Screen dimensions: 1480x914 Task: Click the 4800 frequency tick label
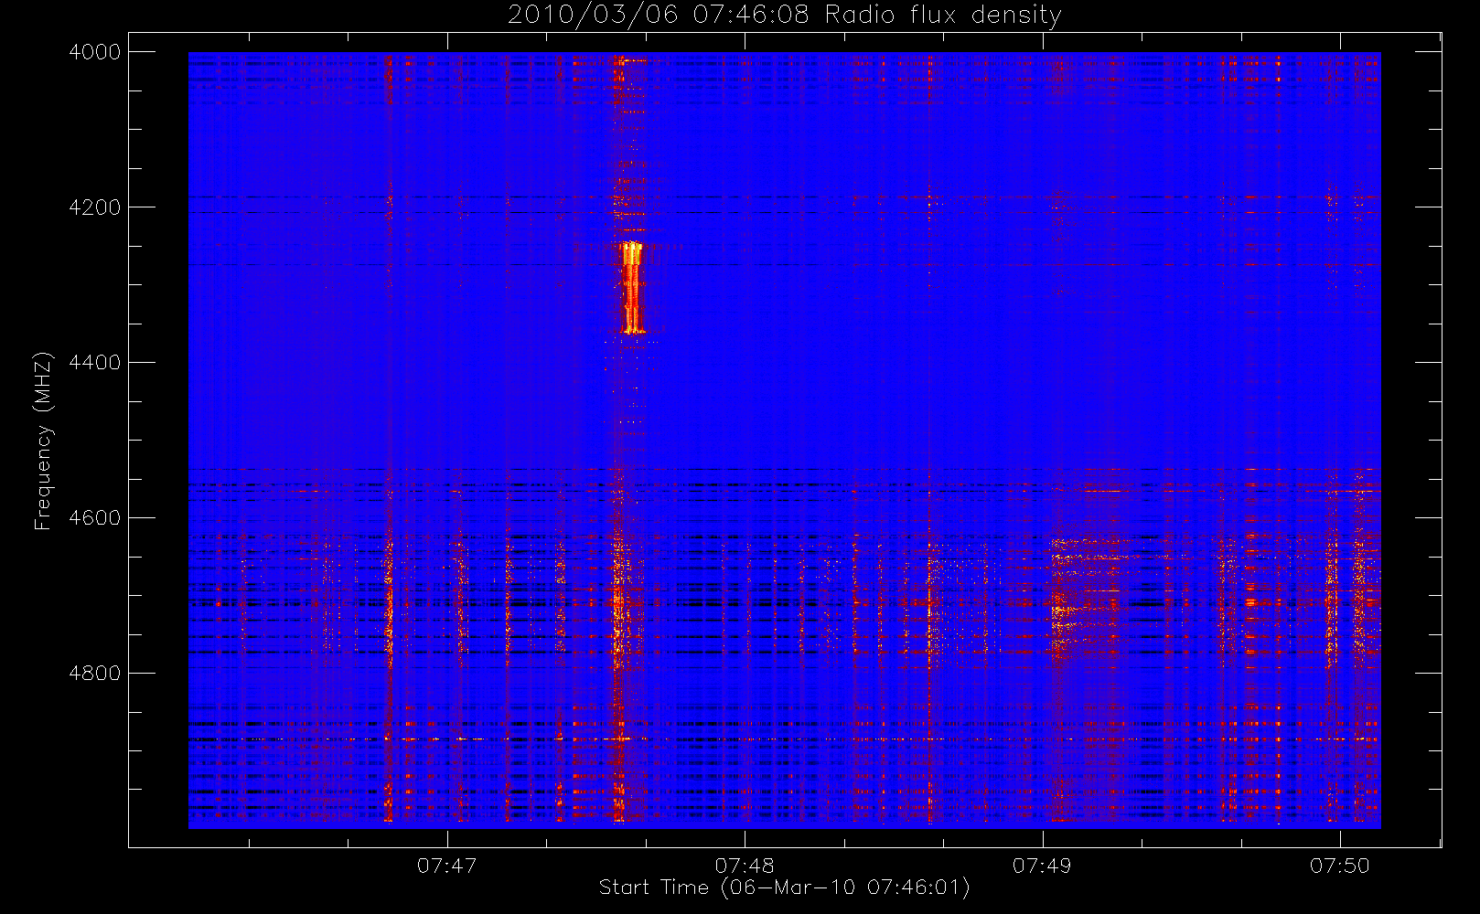click(x=95, y=674)
